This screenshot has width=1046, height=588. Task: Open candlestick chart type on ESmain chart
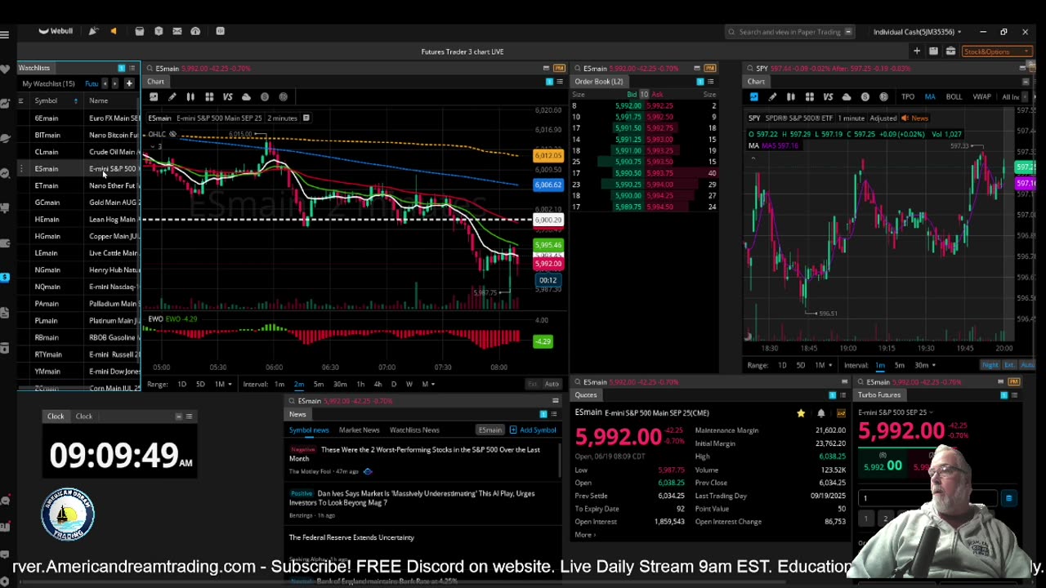point(190,97)
